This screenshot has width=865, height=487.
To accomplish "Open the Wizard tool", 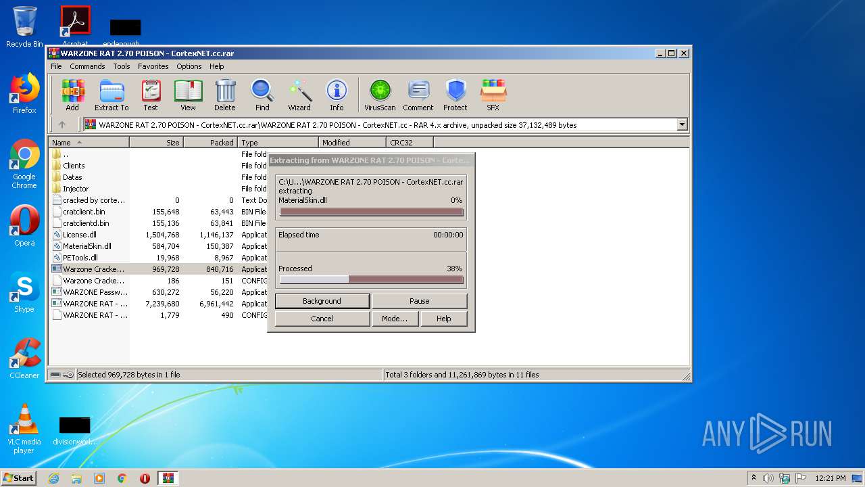I will click(x=299, y=95).
